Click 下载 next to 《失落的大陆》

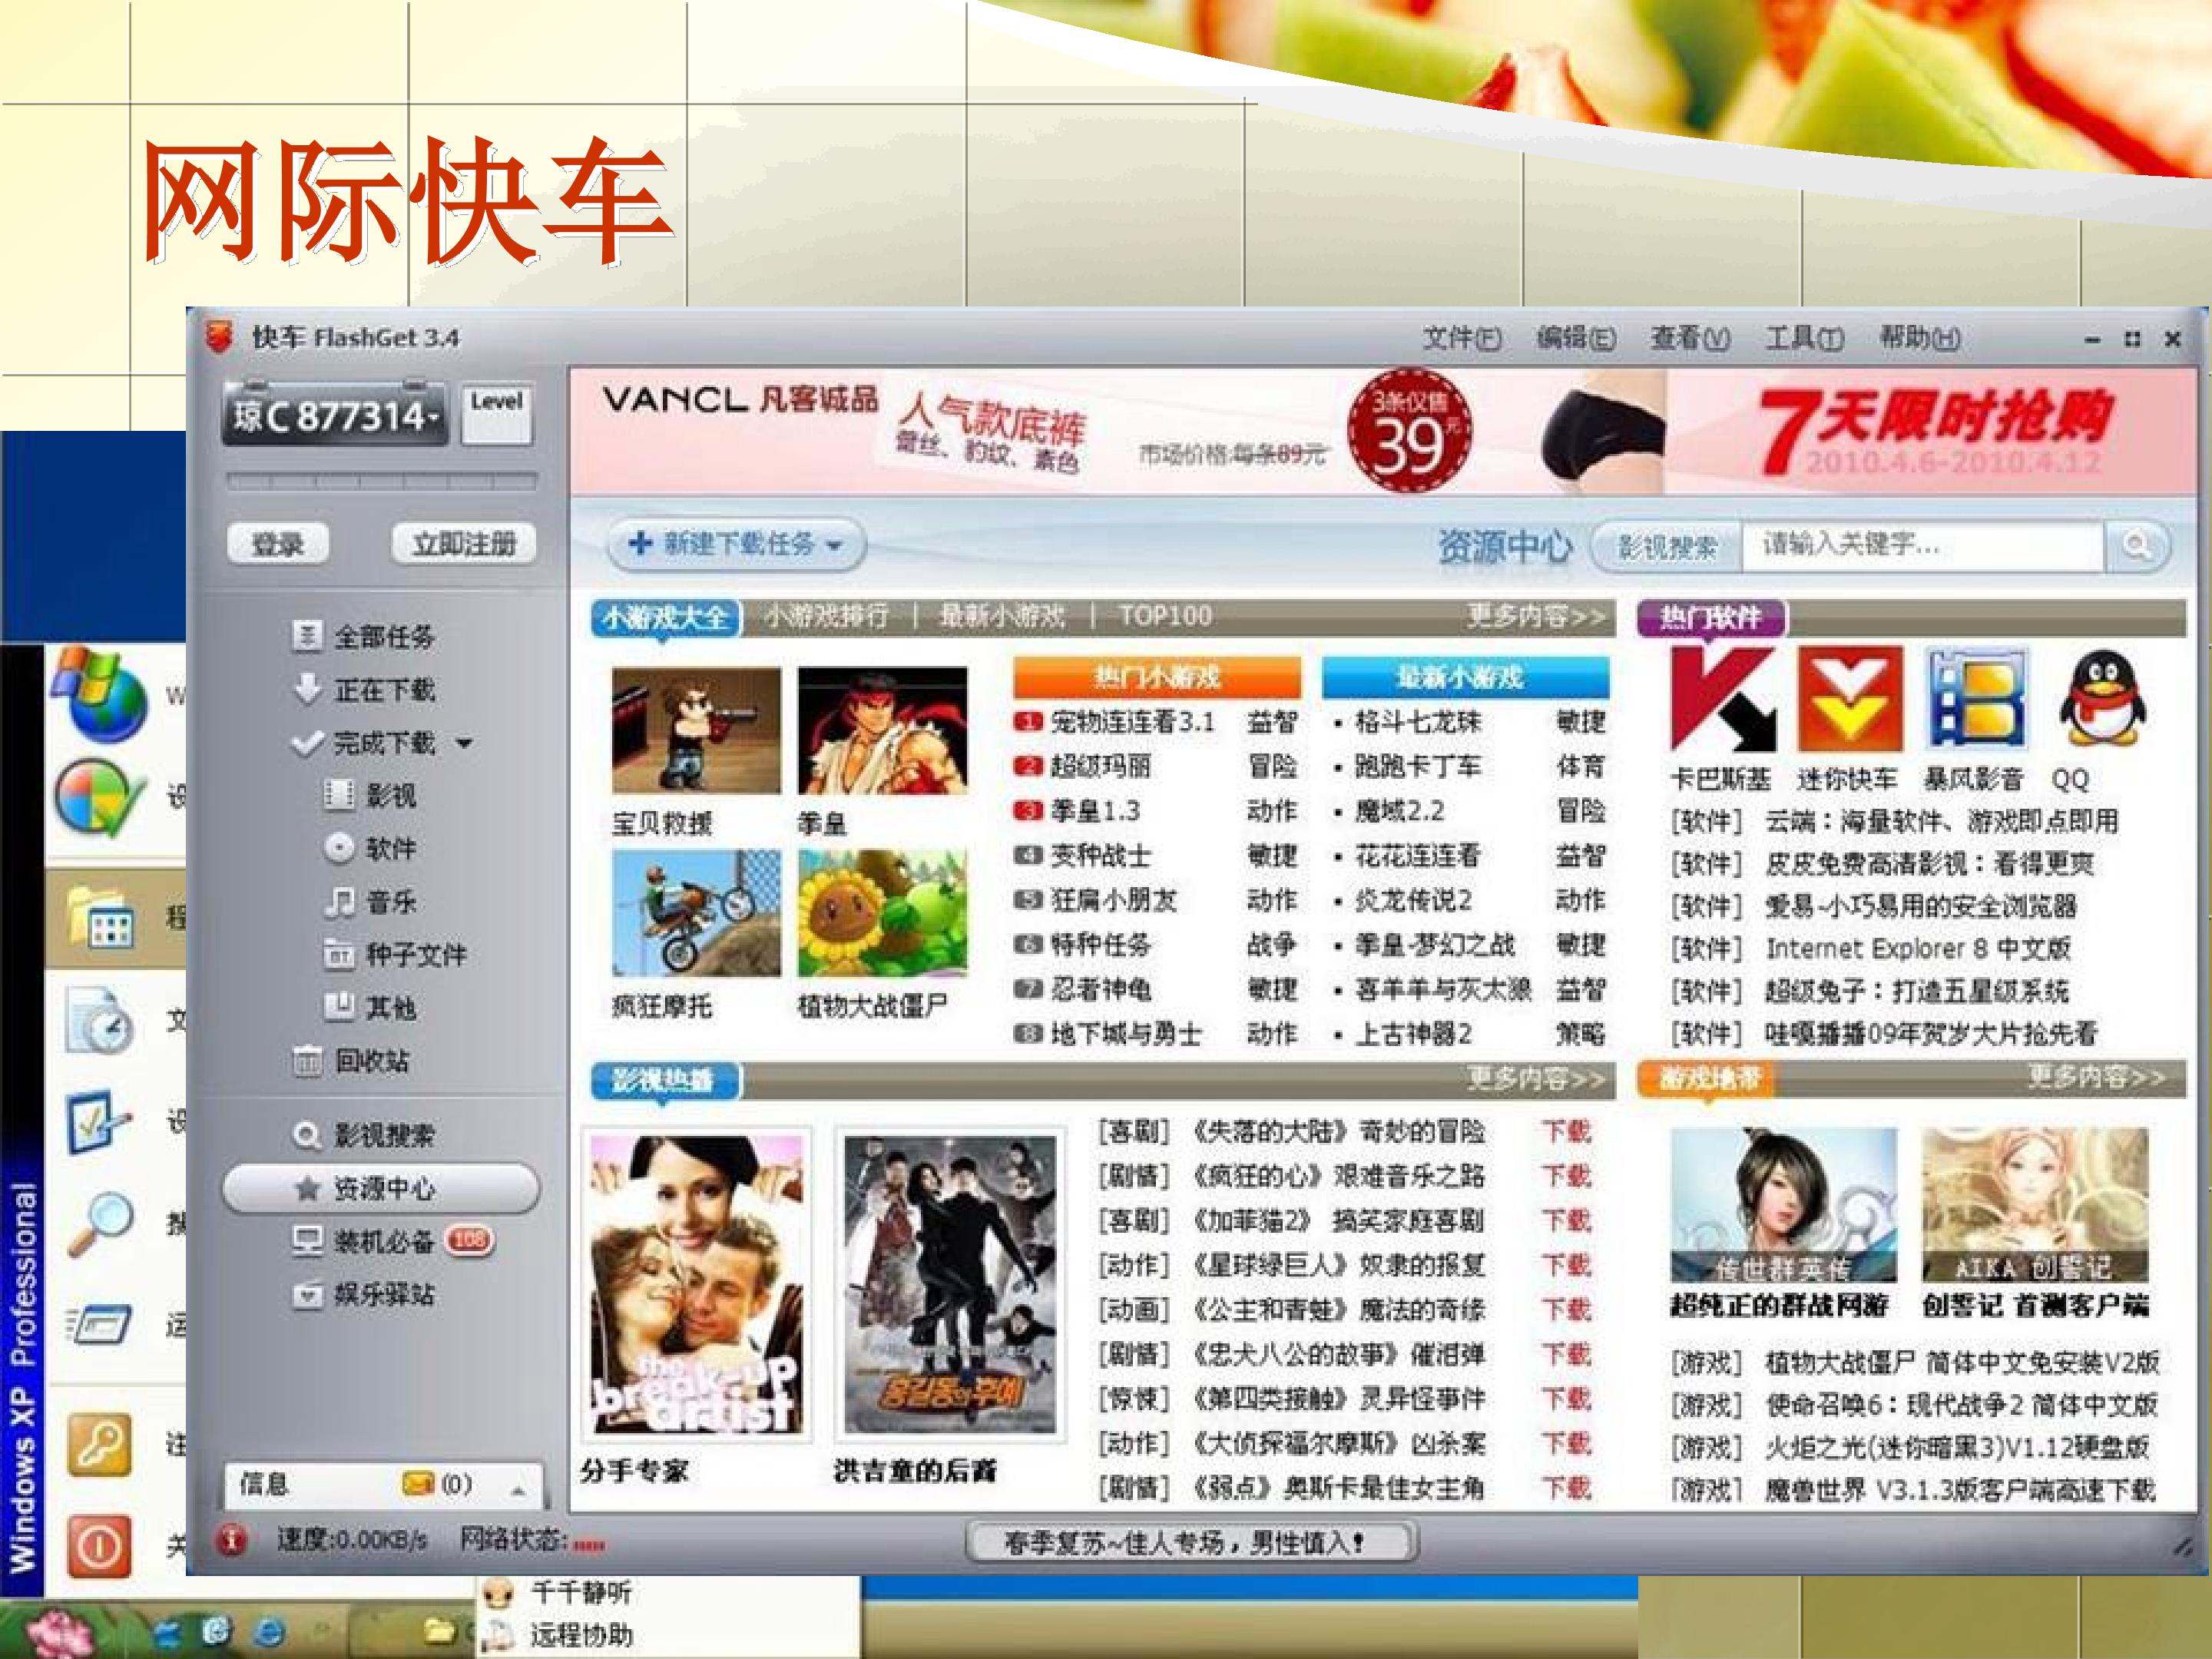coord(1566,1131)
